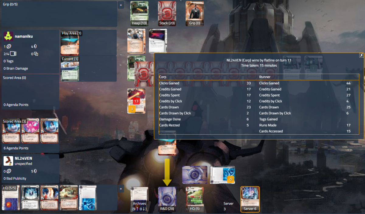This screenshot has height=214, width=365.
Task: Select HQ hand card with blue shield
Action: pyautogui.click(x=30, y=198)
